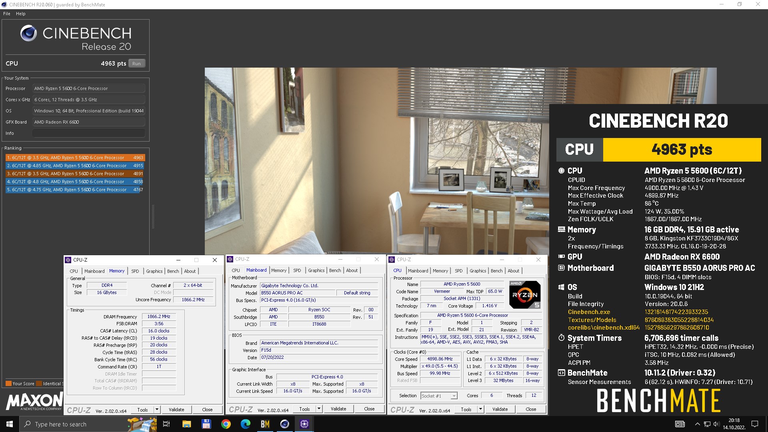Screen dimensions: 768x432
Task: Click the MAXON logo
Action: (34, 401)
